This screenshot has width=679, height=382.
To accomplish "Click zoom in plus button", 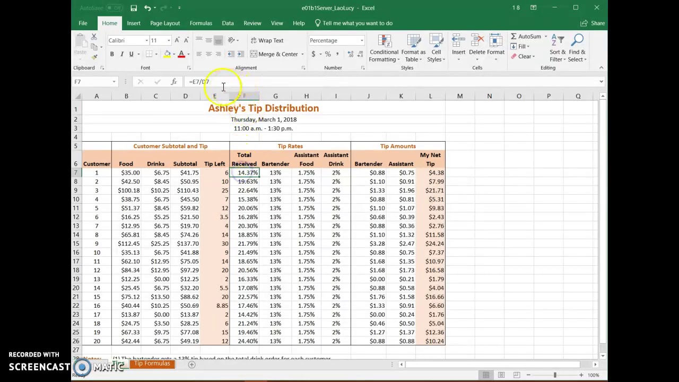I will [x=581, y=375].
